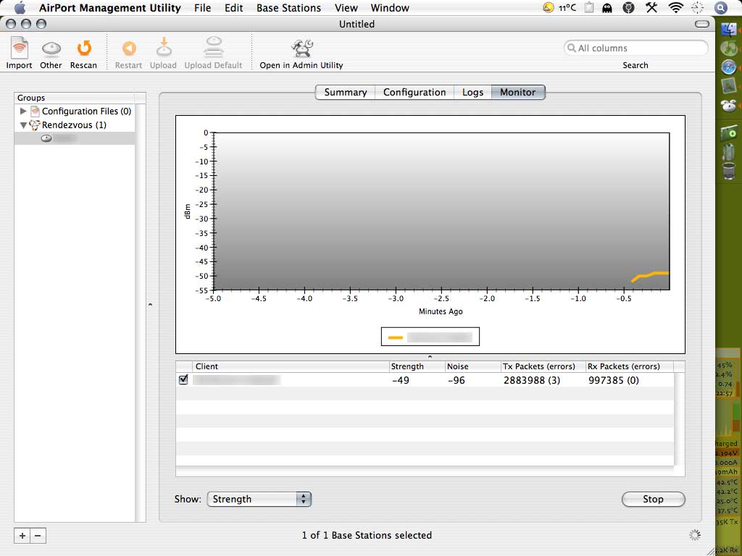Open in Admin Utility icon

click(302, 48)
